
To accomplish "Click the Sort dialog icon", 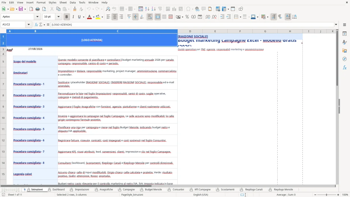I will click(141, 9).
